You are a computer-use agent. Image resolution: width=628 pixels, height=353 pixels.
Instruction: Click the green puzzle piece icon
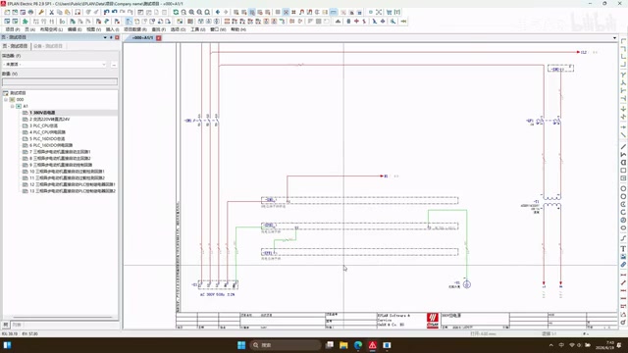click(x=25, y=22)
